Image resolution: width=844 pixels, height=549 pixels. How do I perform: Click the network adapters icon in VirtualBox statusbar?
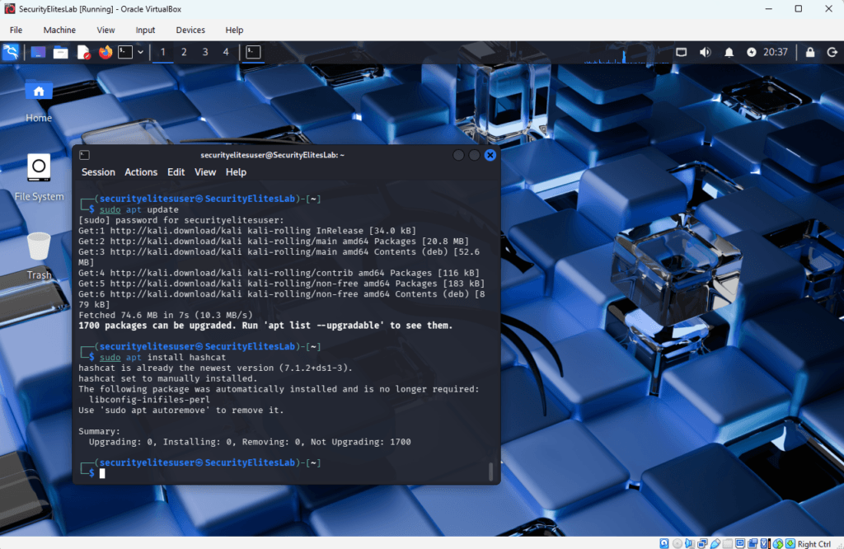click(x=702, y=542)
